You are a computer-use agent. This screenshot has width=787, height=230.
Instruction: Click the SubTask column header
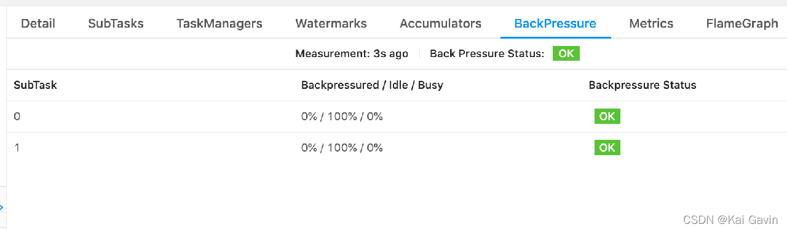coord(35,85)
